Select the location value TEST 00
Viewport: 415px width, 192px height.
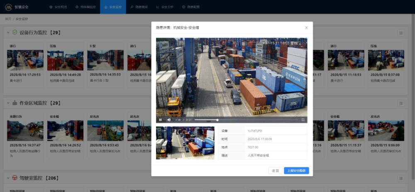(x=253, y=147)
